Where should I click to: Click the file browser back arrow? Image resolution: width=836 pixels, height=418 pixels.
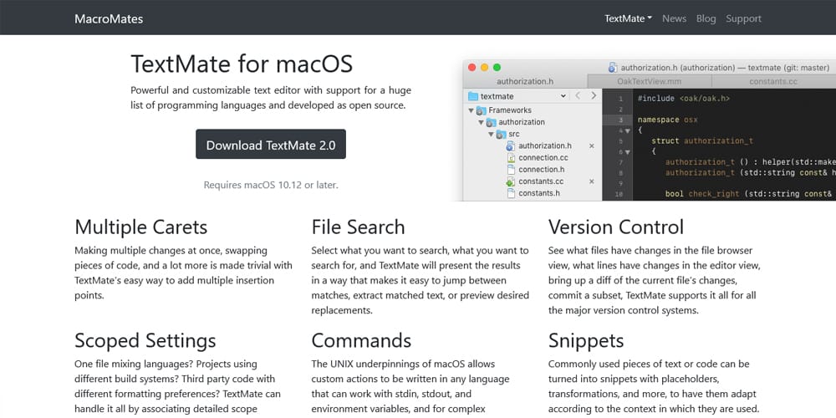click(578, 96)
